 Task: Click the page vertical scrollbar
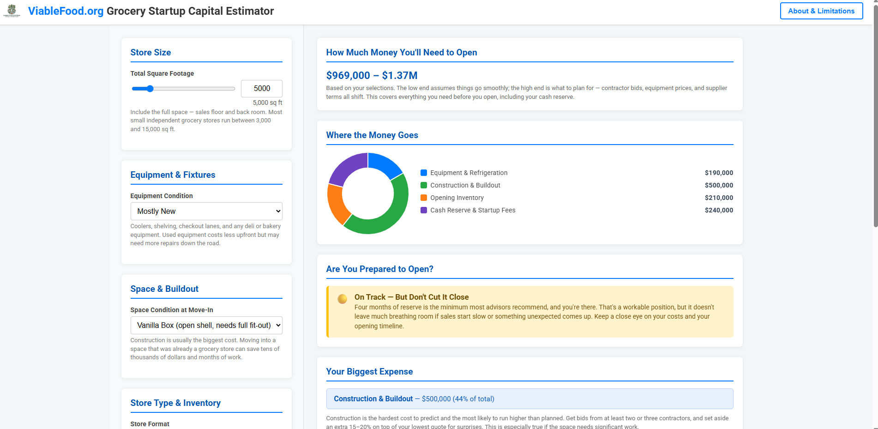875,115
